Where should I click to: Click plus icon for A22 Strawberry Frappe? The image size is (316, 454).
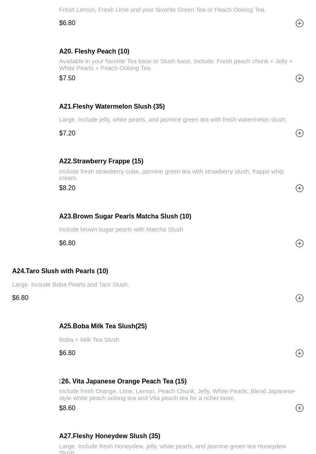(299, 188)
